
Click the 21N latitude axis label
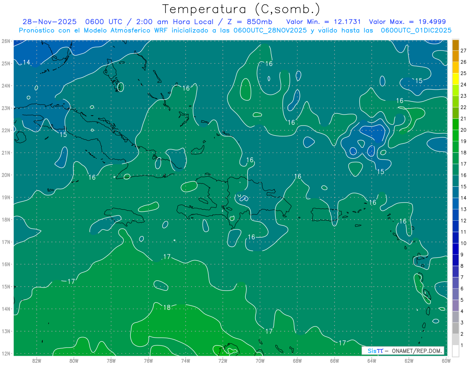[6, 152]
